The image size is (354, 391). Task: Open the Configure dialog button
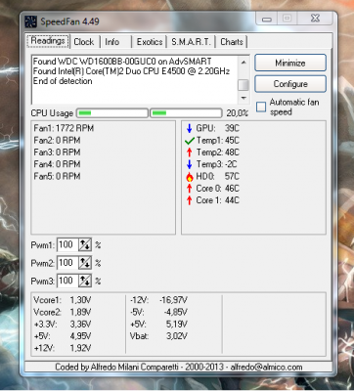[290, 84]
